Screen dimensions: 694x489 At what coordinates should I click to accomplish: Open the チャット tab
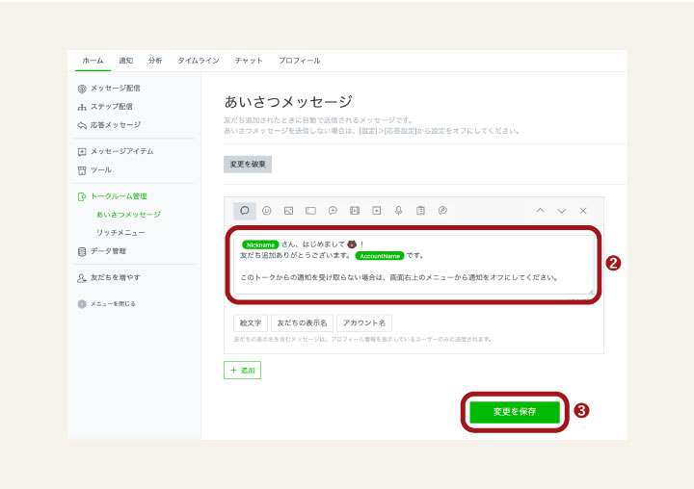(x=249, y=61)
